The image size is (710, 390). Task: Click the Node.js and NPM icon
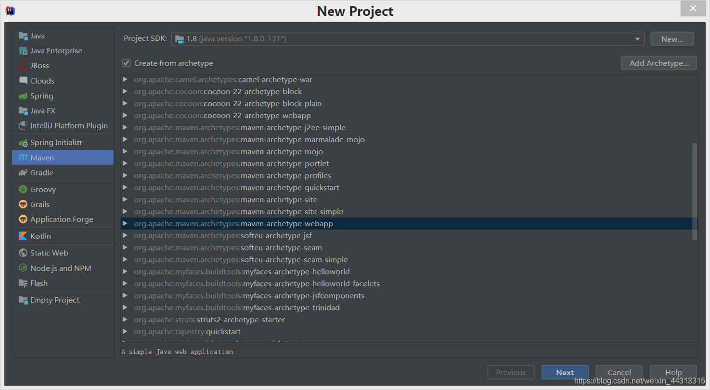(23, 268)
